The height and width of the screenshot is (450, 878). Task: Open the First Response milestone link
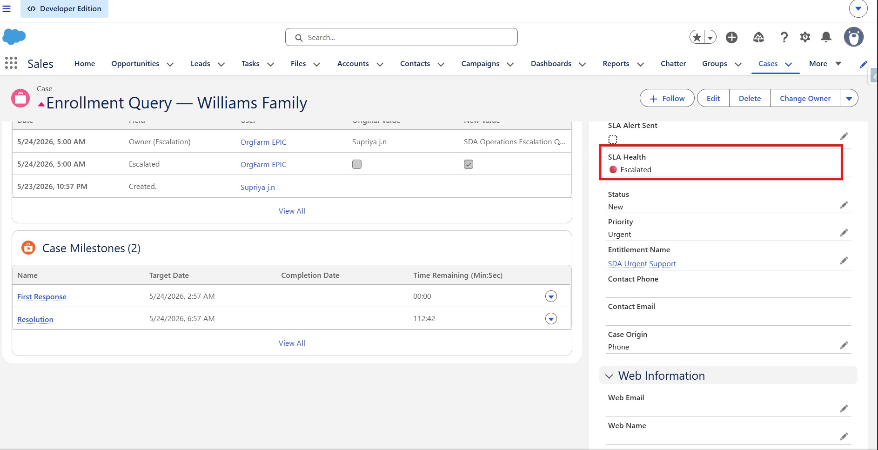click(x=42, y=296)
